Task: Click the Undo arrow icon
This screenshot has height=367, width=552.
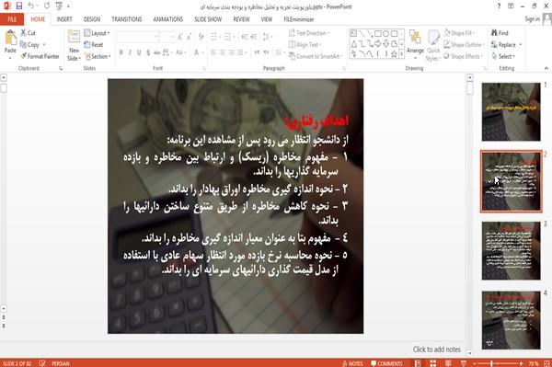Action: coord(31,6)
